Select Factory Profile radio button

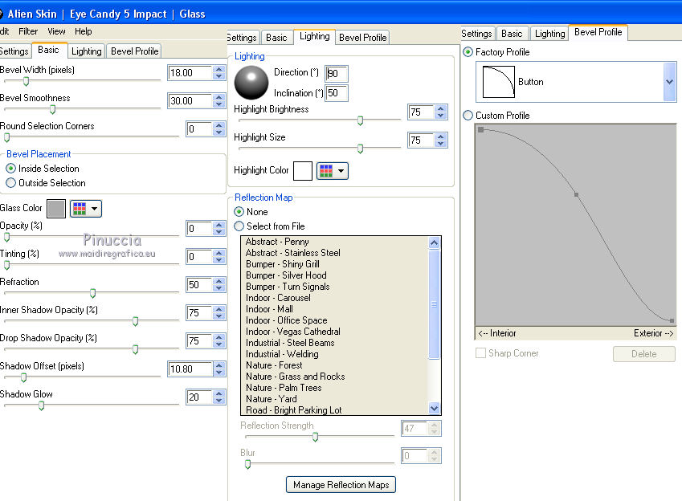tap(468, 52)
